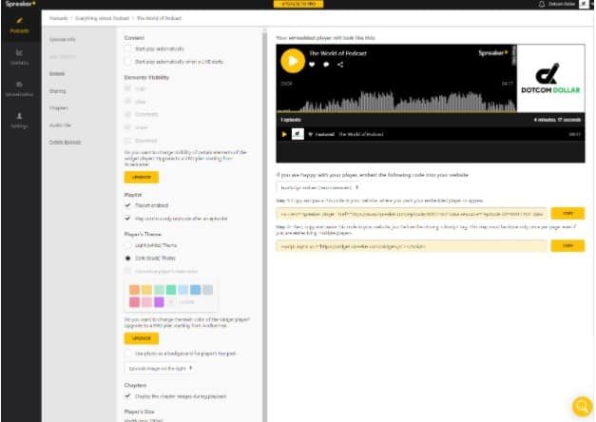The width and height of the screenshot is (596, 422).
Task: Click the yellow search button at bottom right
Action: pos(577,406)
